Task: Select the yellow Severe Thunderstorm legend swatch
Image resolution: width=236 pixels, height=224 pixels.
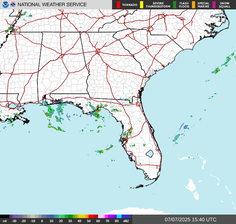Action: (x=142, y=5)
